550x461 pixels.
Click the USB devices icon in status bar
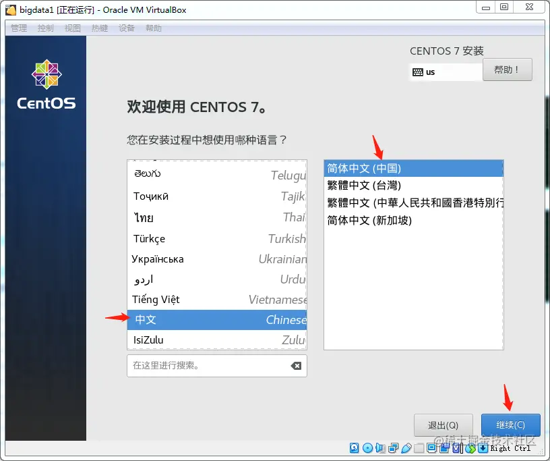(x=406, y=448)
